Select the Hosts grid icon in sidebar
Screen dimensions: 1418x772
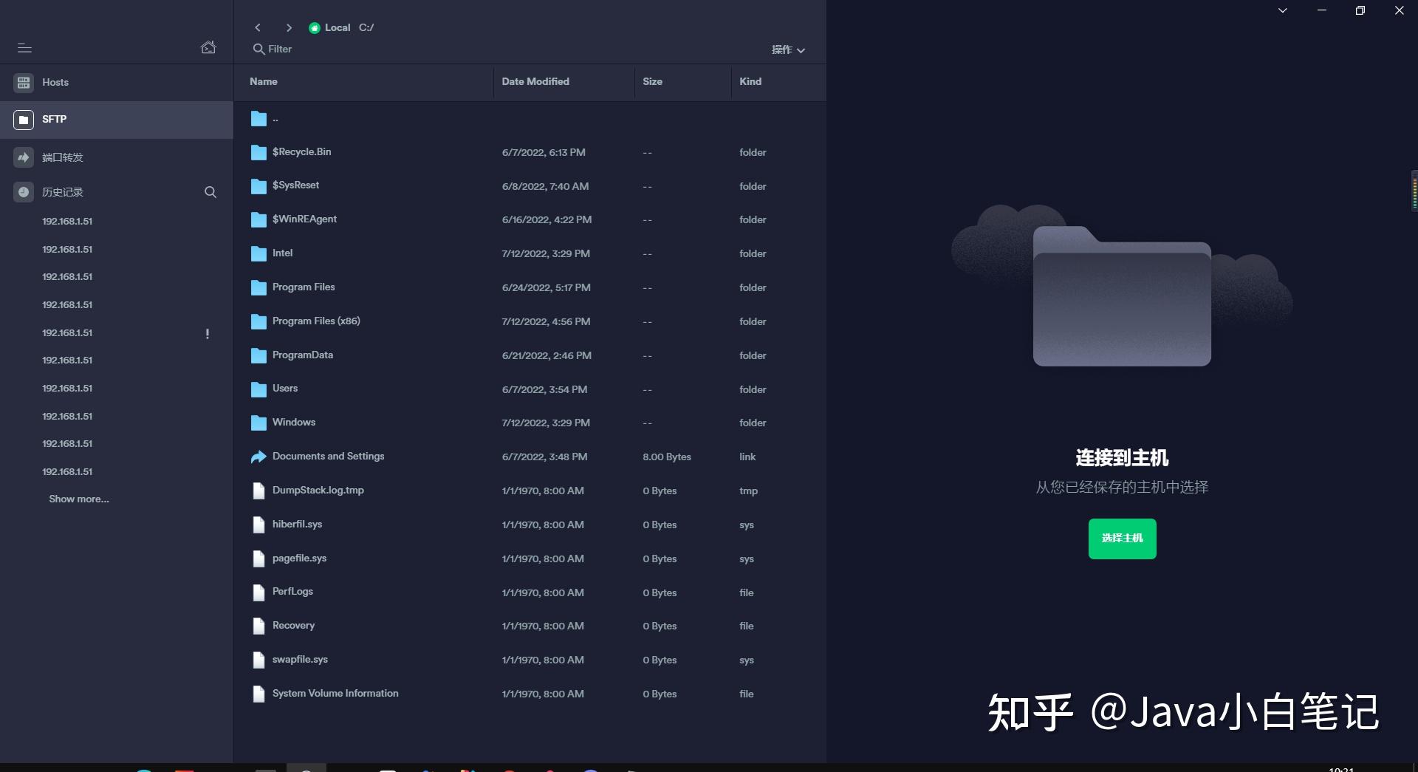[23, 83]
